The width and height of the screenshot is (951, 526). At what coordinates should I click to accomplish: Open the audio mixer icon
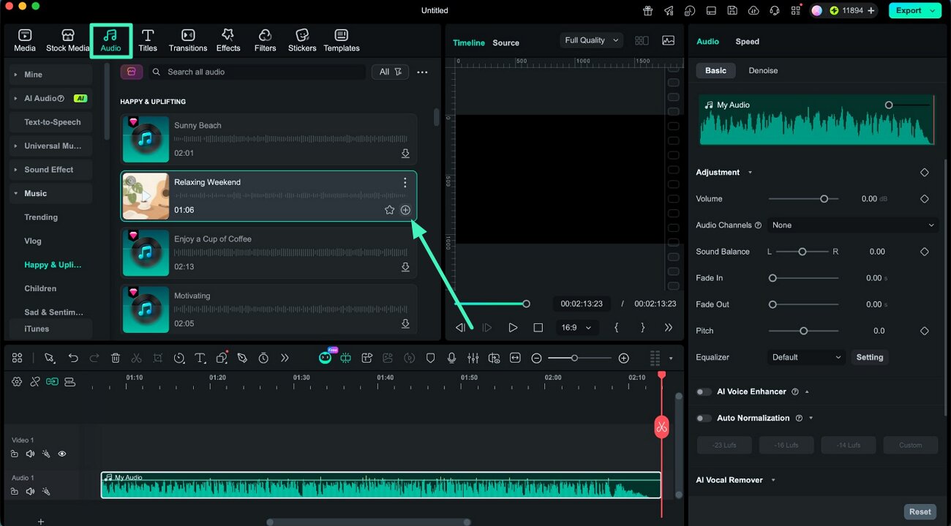tap(473, 358)
